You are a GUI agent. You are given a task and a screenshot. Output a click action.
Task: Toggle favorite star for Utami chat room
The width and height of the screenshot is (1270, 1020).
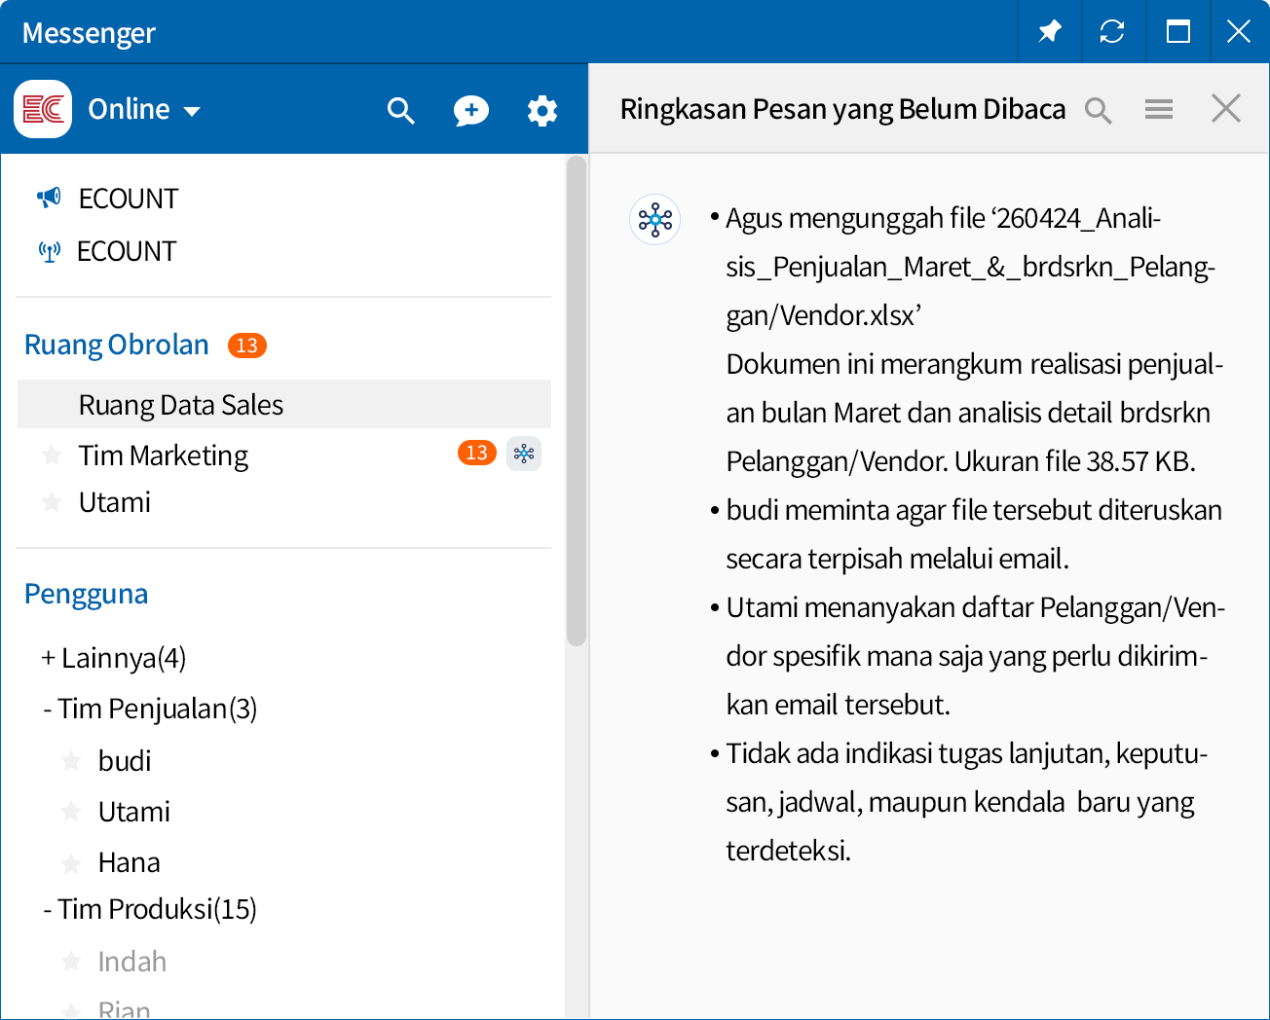coord(52,502)
